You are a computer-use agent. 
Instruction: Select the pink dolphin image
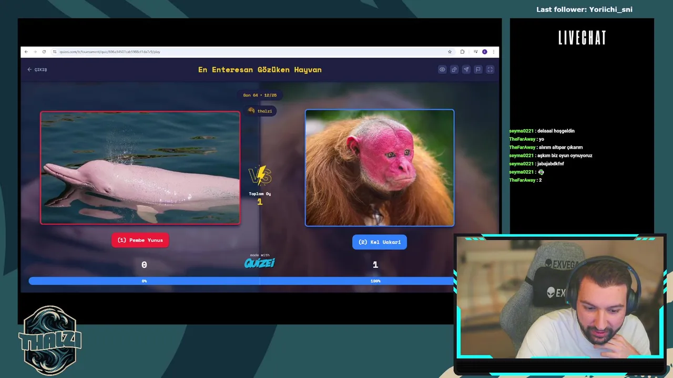(140, 168)
